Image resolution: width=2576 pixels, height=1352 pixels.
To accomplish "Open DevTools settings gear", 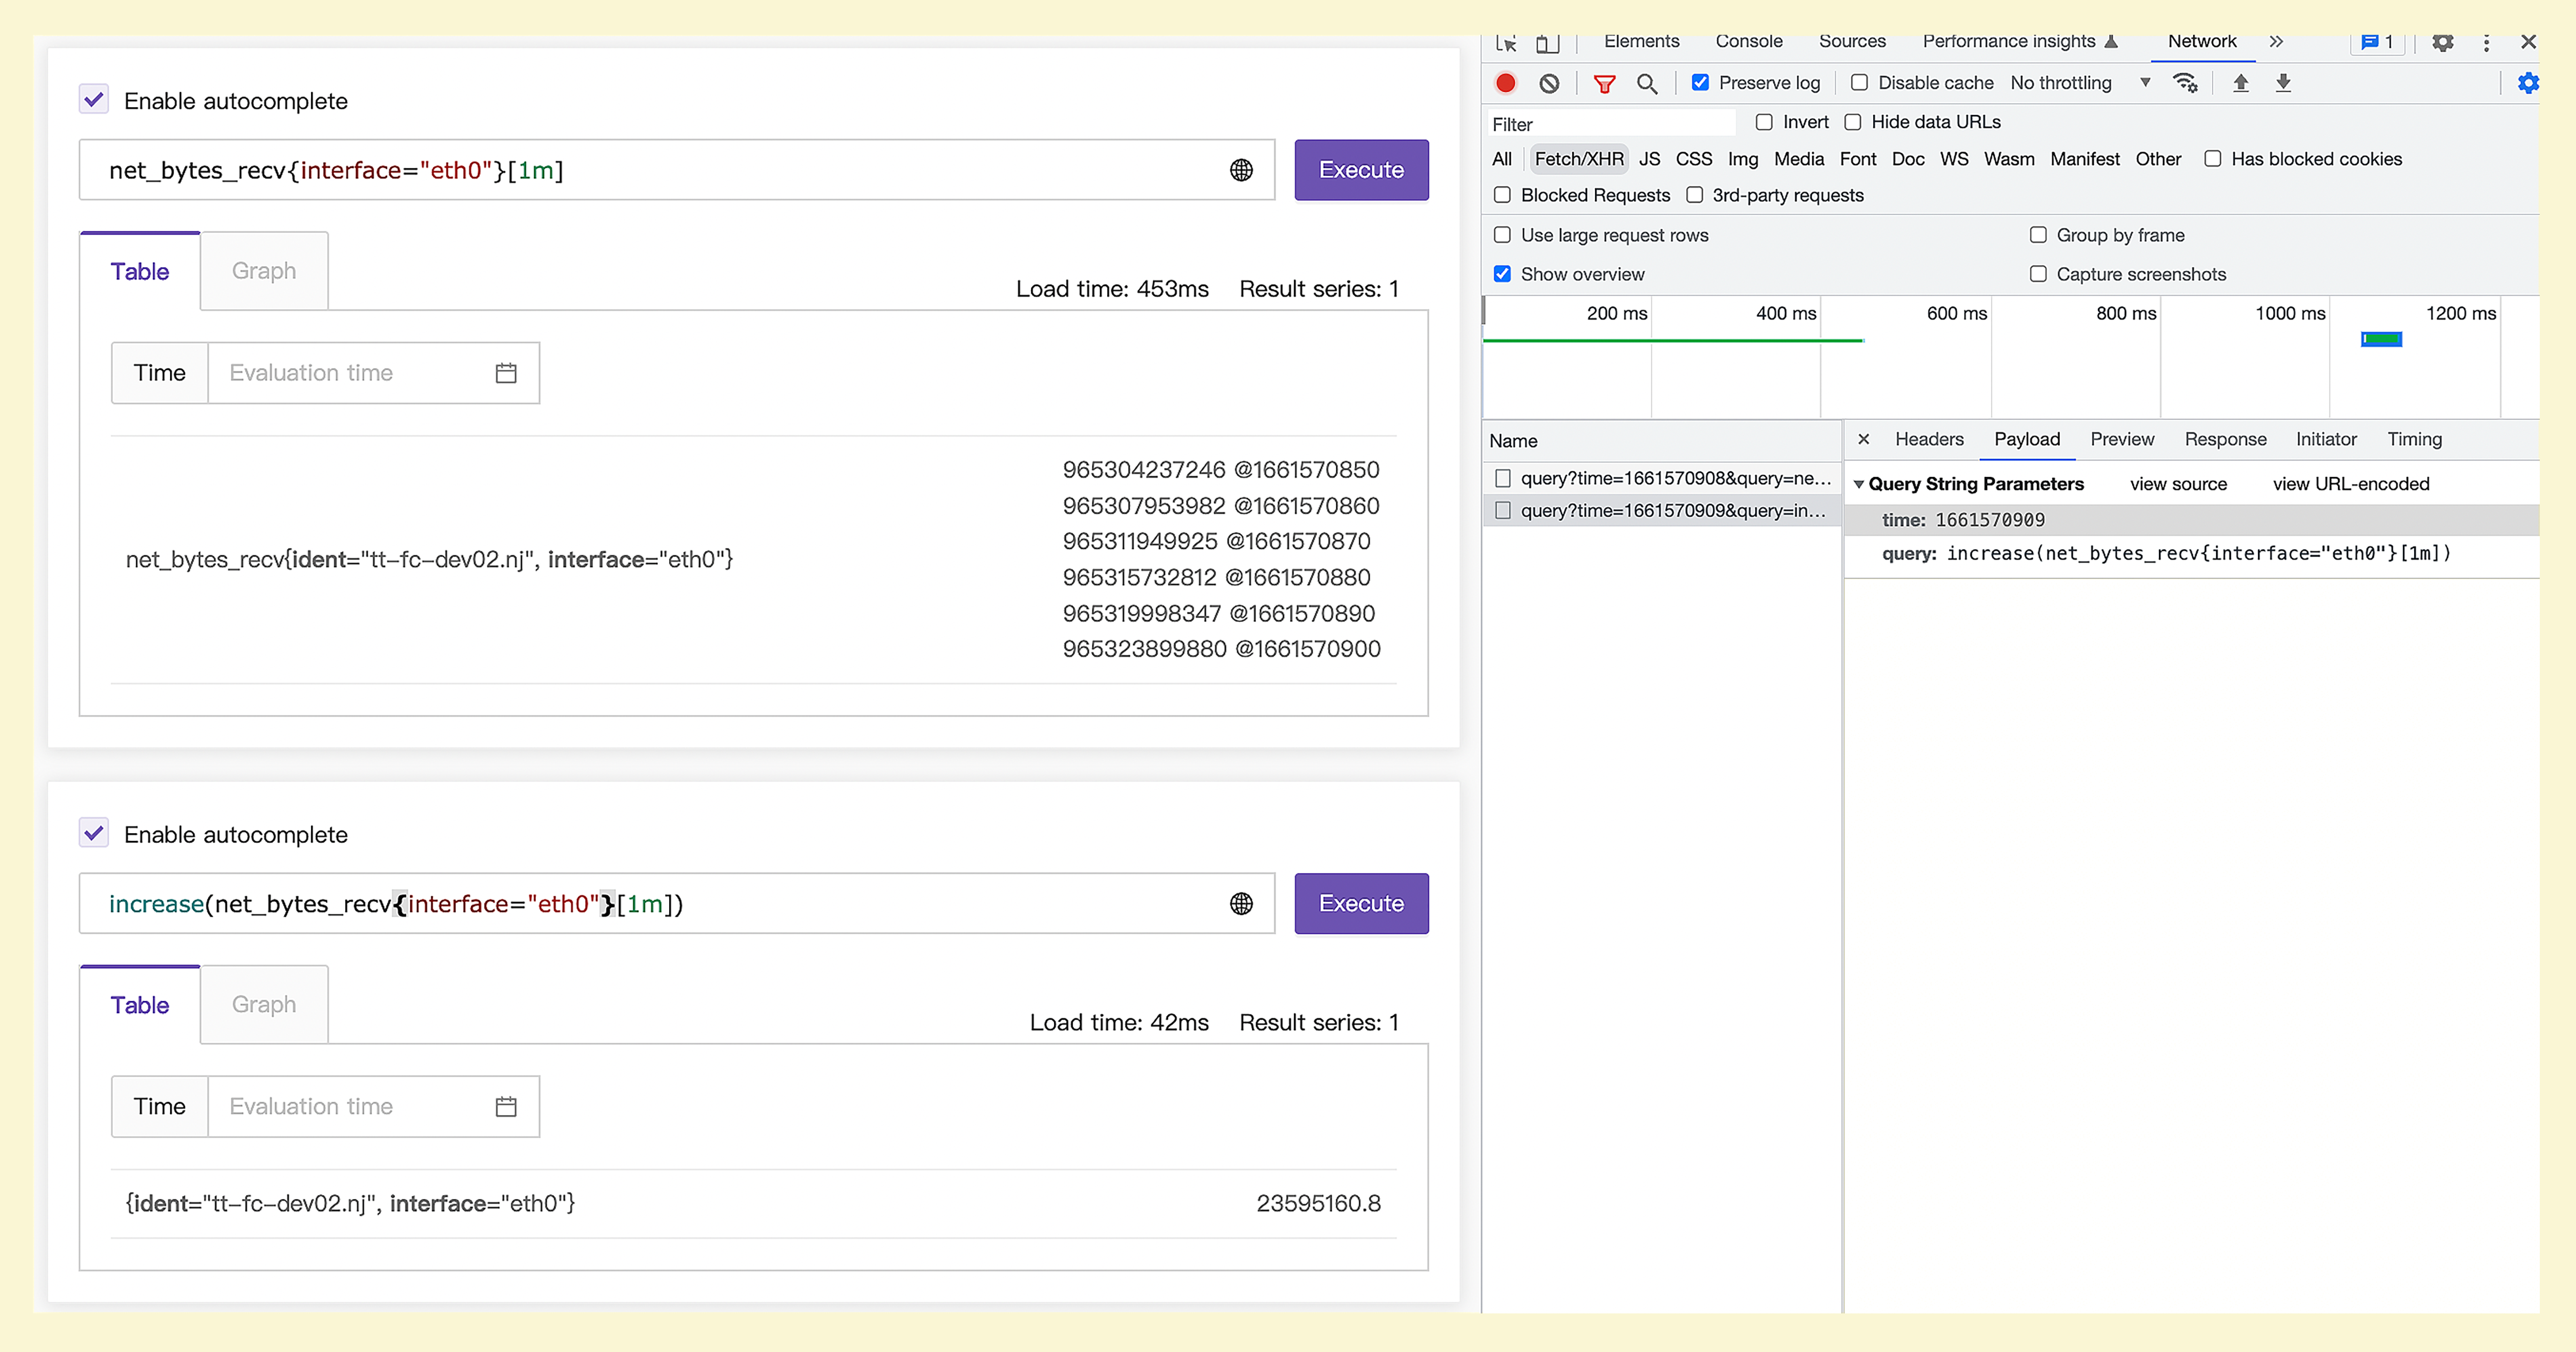I will coord(2443,42).
